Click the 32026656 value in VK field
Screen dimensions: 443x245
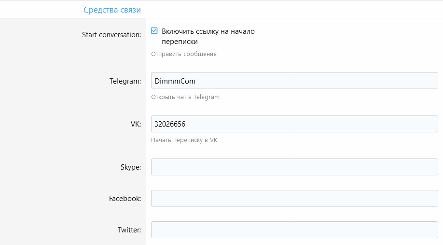click(170, 124)
